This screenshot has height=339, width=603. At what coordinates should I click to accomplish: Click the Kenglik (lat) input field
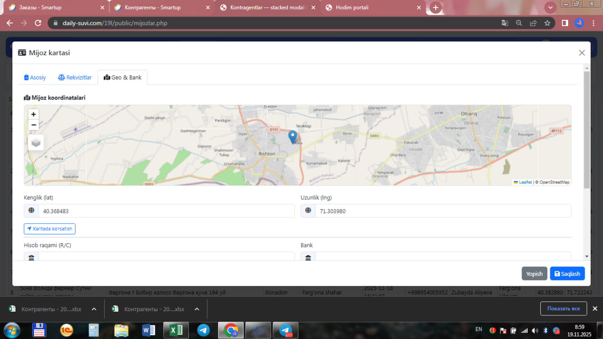[x=166, y=211]
